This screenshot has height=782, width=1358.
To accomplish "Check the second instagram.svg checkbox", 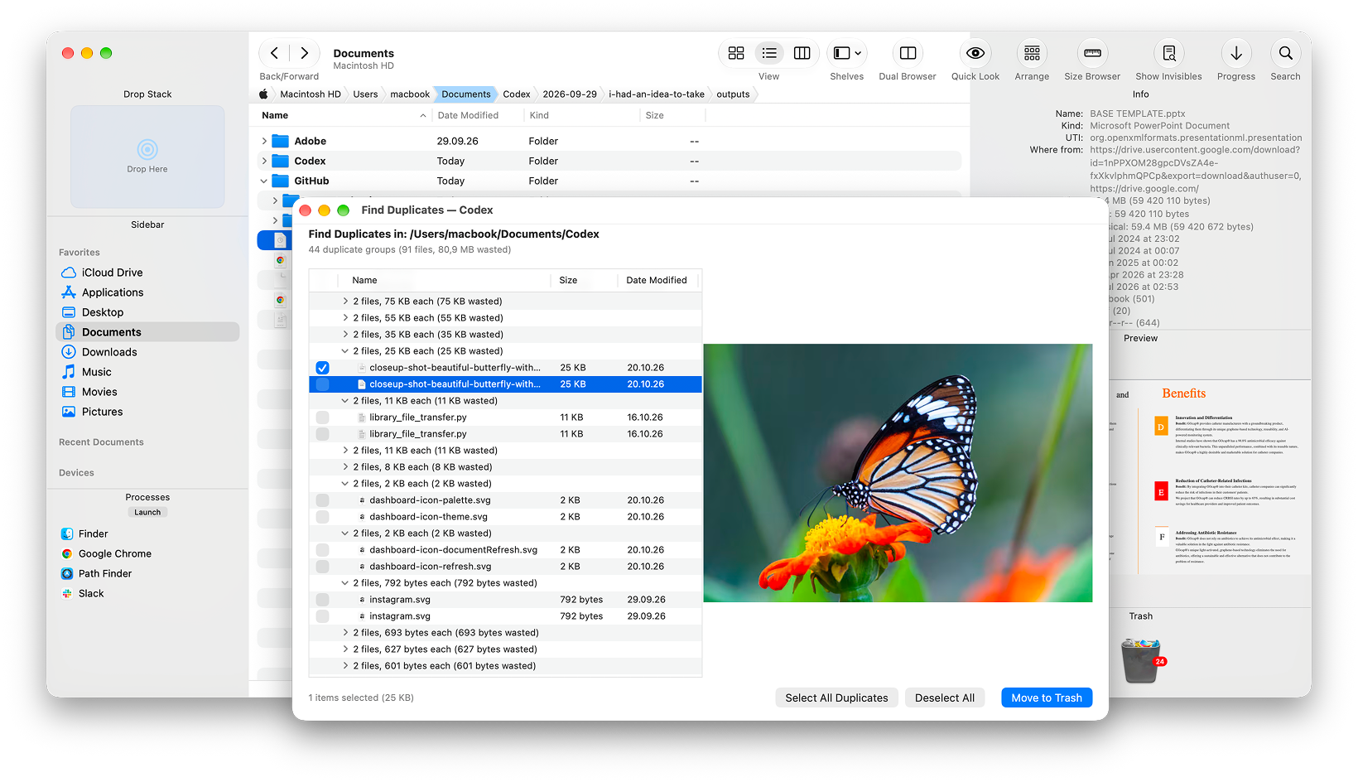I will pyautogui.click(x=322, y=616).
